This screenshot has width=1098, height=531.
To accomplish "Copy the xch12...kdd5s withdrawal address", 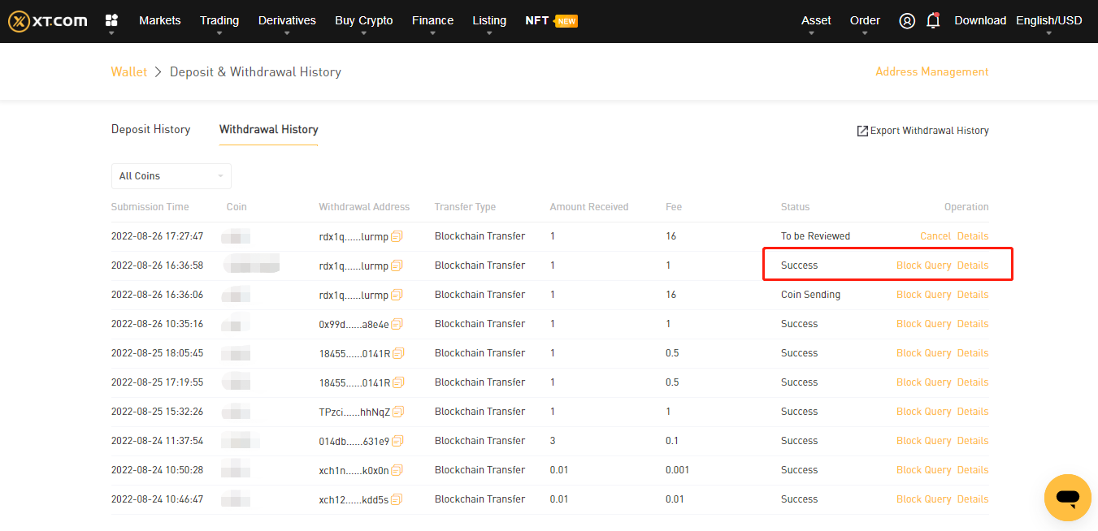I will pos(397,499).
